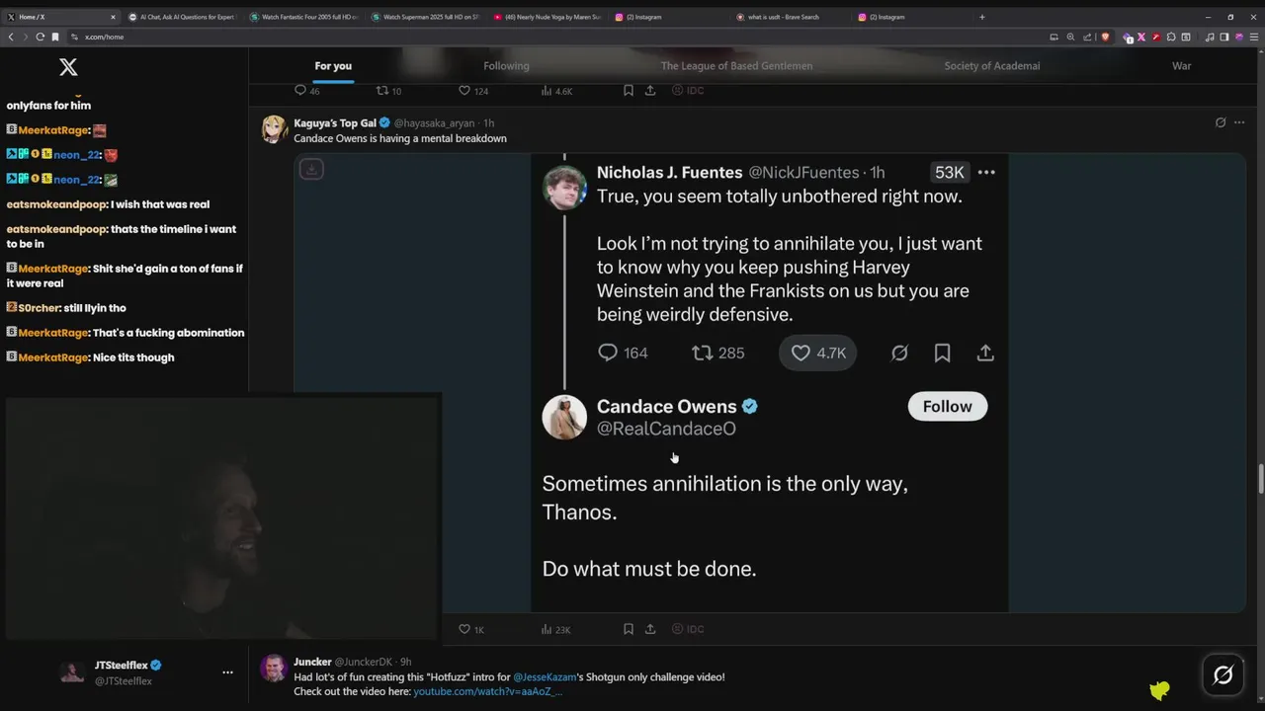1265x711 pixels.
Task: Go back with the browser back arrow
Action: click(x=11, y=37)
